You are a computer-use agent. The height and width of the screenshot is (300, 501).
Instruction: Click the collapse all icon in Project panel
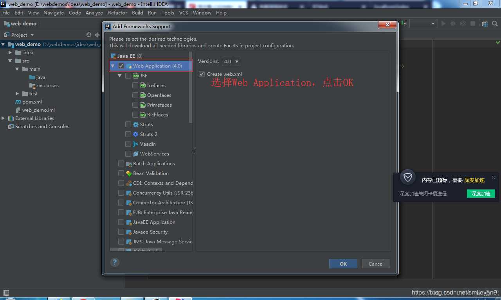97,35
